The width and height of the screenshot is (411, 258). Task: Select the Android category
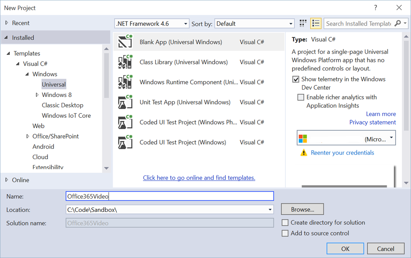tap(43, 147)
